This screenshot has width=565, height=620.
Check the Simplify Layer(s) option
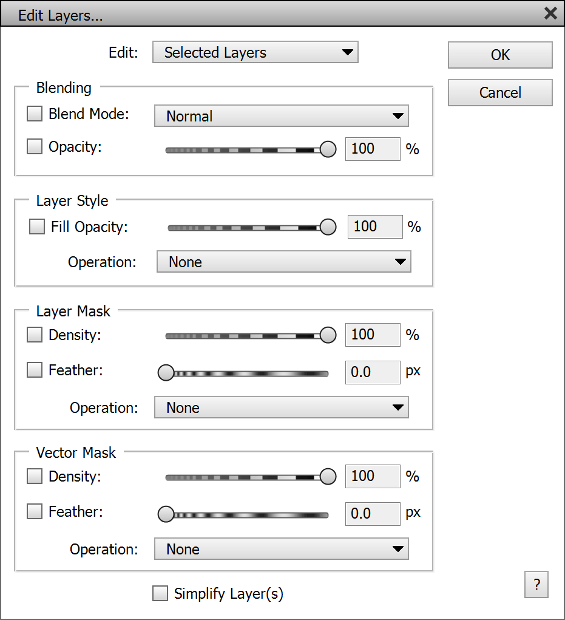click(160, 593)
